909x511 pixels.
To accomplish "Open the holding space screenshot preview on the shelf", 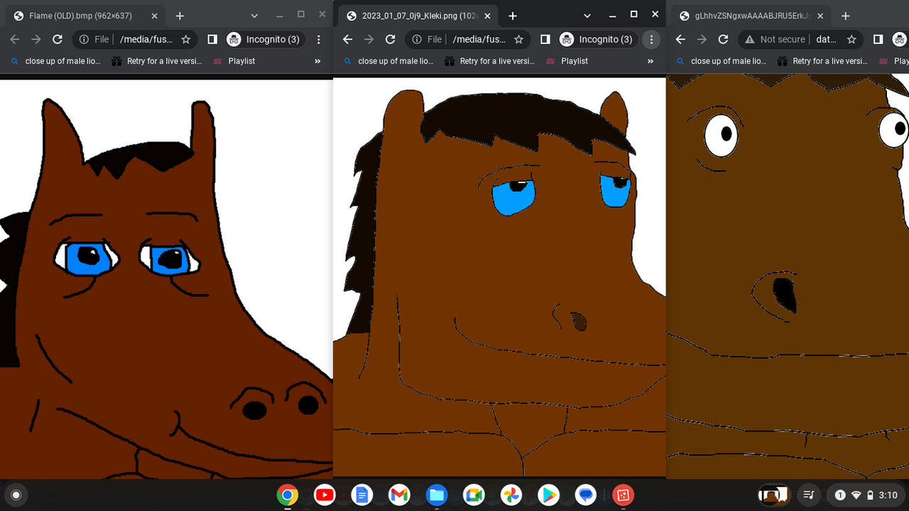I will (774, 495).
